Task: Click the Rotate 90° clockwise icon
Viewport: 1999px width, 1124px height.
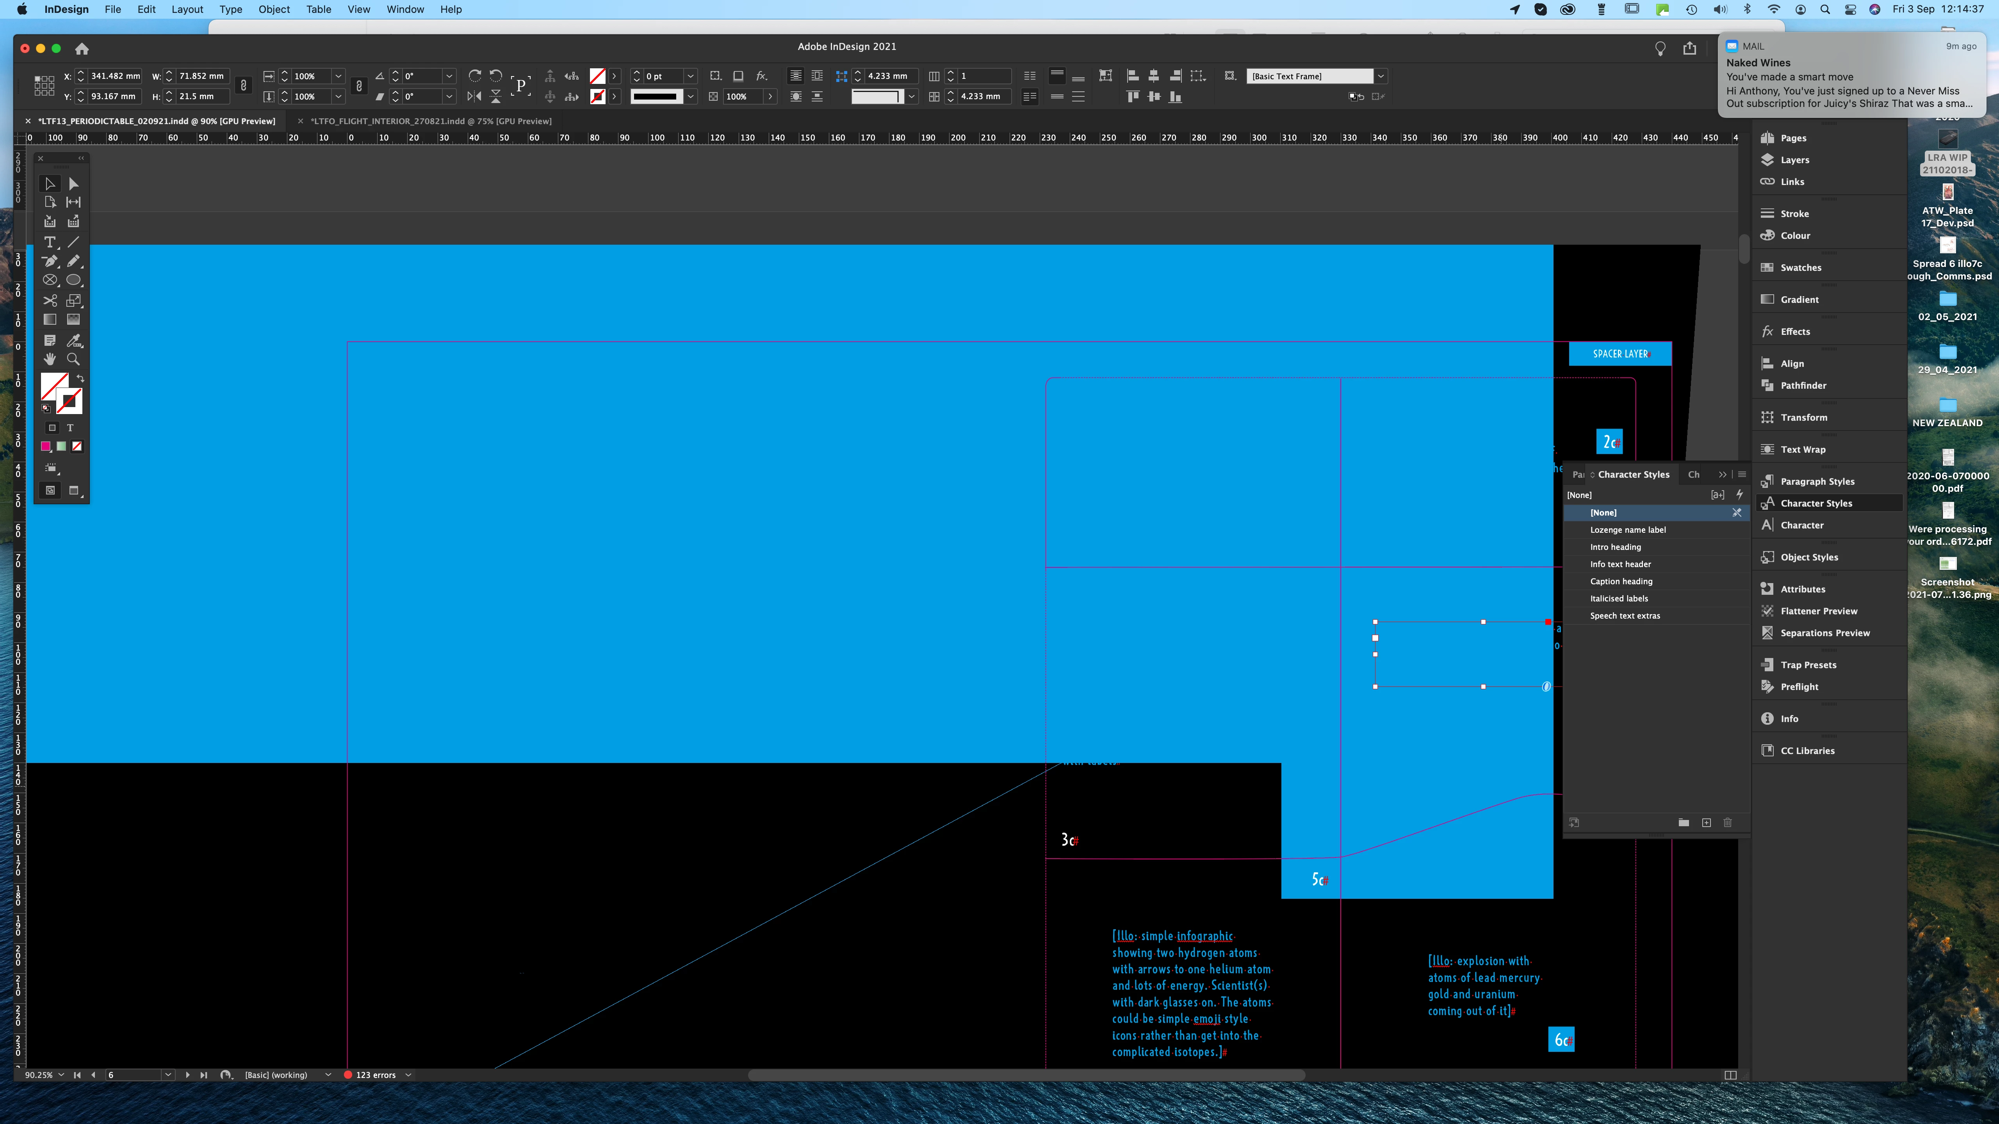Action: click(x=475, y=76)
